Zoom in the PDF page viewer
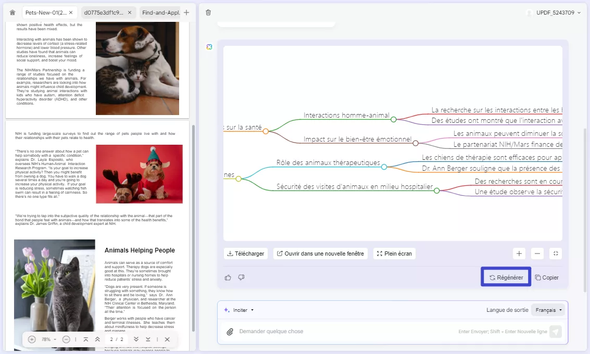 pos(32,339)
